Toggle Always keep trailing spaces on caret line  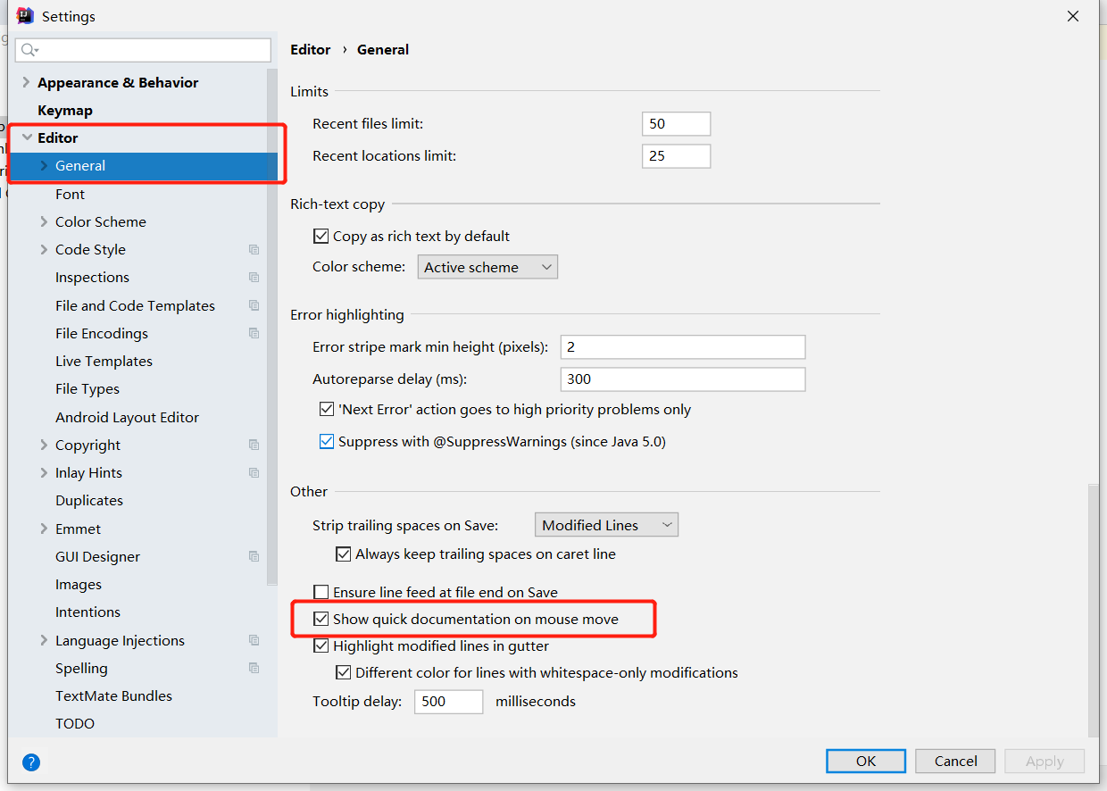[344, 554]
